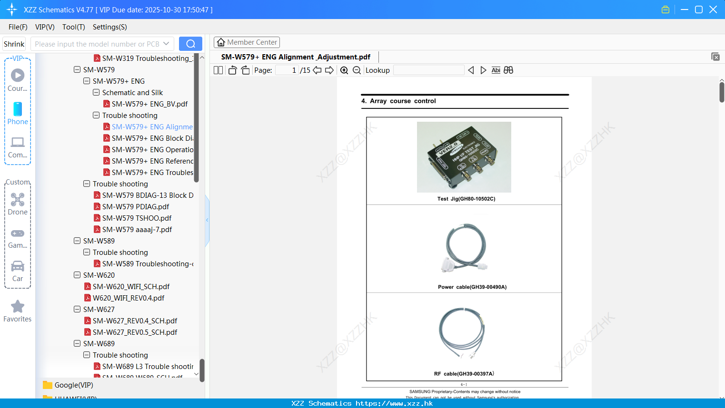The image size is (725, 408).
Task: Select SM-W579+ ENG Alignment_Adjustment.pdf tab
Action: point(296,57)
